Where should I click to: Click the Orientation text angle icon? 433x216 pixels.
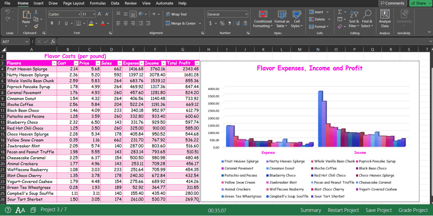pyautogui.click(x=141, y=14)
